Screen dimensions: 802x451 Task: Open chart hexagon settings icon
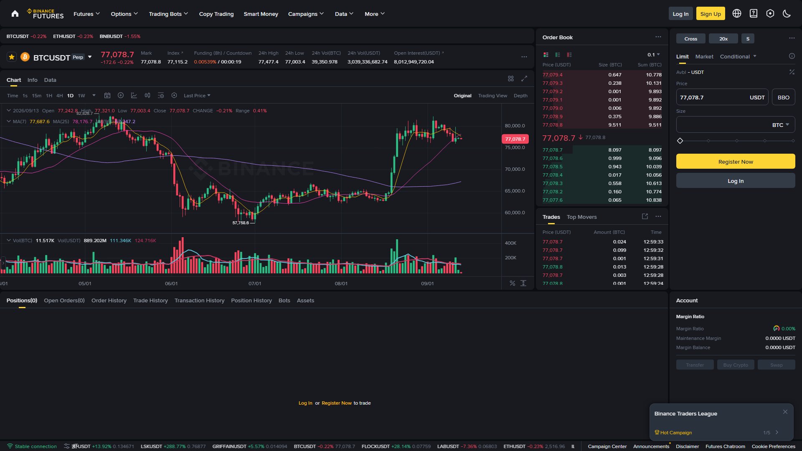tap(174, 96)
